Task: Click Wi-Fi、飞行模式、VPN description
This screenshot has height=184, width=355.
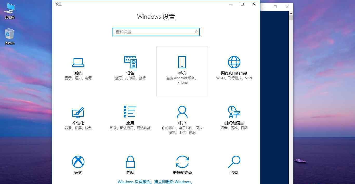Action: (234, 78)
